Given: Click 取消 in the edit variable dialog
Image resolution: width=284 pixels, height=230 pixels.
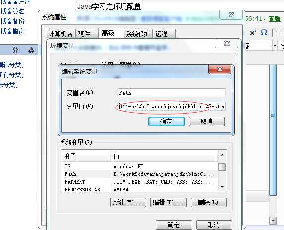Looking at the screenshot, I should pyautogui.click(x=207, y=121).
